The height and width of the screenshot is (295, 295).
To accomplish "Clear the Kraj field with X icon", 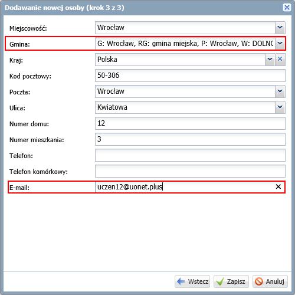I will click(x=280, y=59).
